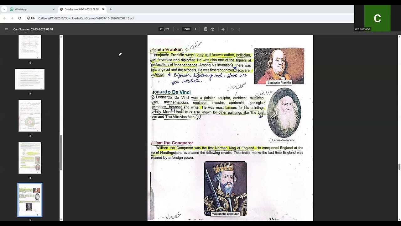Switch to the WhatsApp tab
The height and width of the screenshot is (226, 401).
tap(31, 9)
